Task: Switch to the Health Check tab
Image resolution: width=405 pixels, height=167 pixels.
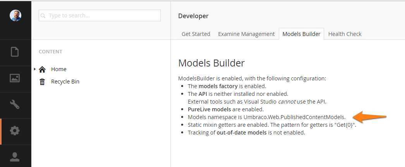Action: [x=345, y=34]
